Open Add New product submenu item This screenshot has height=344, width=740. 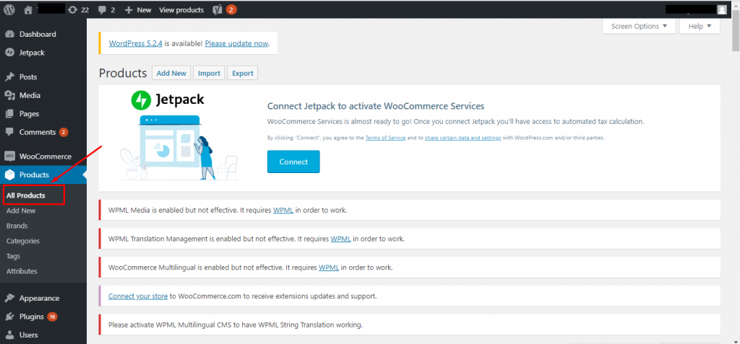(21, 211)
